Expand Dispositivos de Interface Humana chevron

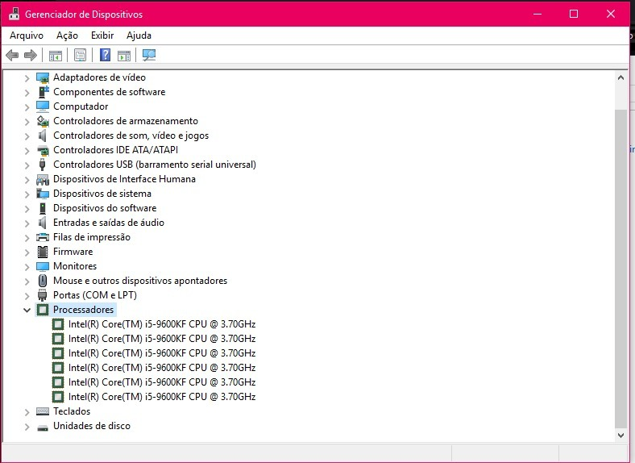27,180
